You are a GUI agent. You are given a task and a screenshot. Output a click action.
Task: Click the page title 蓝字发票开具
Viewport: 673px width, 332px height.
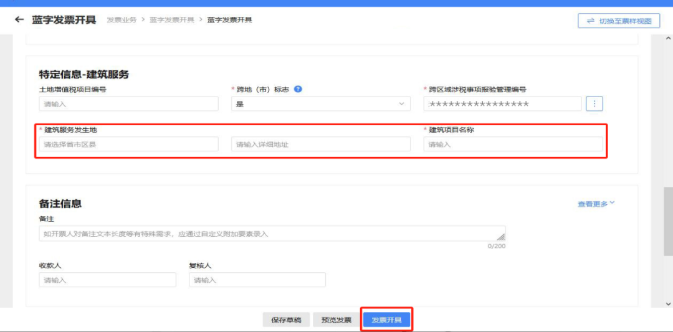(x=64, y=20)
